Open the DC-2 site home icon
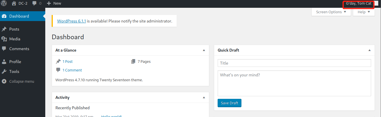381x117 pixels. coord(14,3)
